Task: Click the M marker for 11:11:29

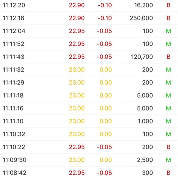Action: 168,82
